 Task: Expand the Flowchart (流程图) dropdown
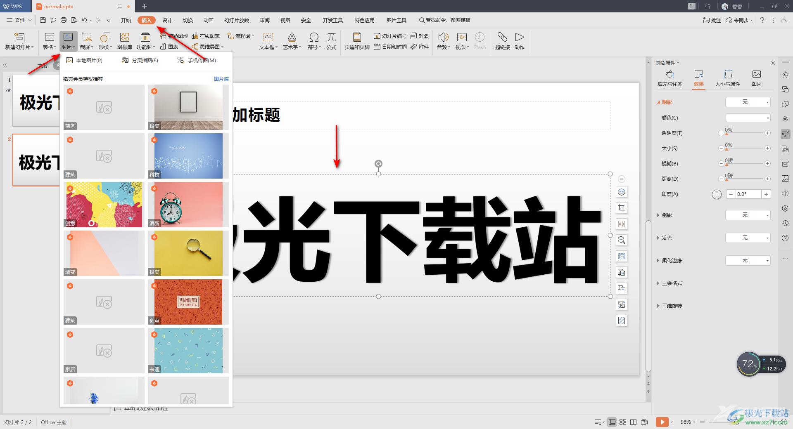[241, 36]
